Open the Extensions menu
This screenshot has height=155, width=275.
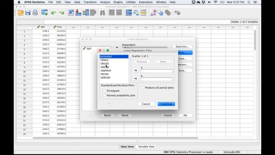[146, 2]
